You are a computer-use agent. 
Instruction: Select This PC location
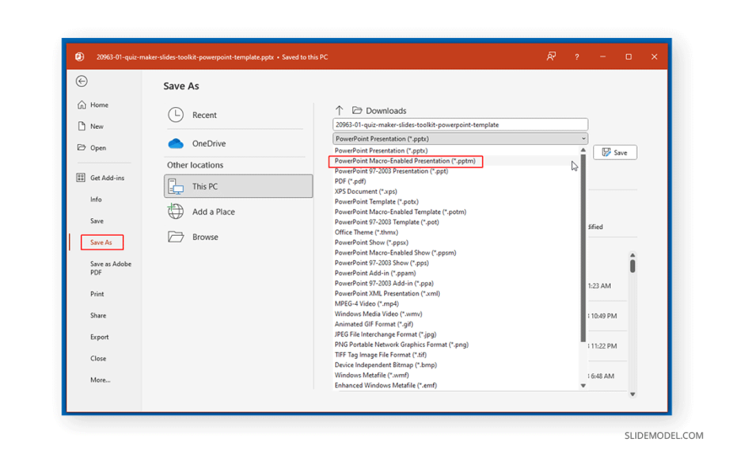(238, 186)
